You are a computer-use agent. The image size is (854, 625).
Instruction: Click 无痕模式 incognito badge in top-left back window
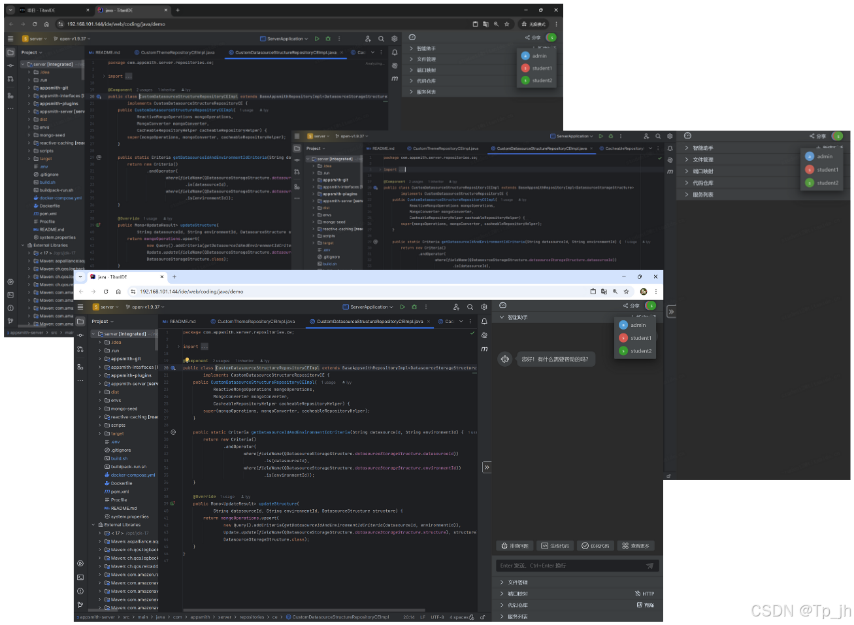tap(533, 24)
